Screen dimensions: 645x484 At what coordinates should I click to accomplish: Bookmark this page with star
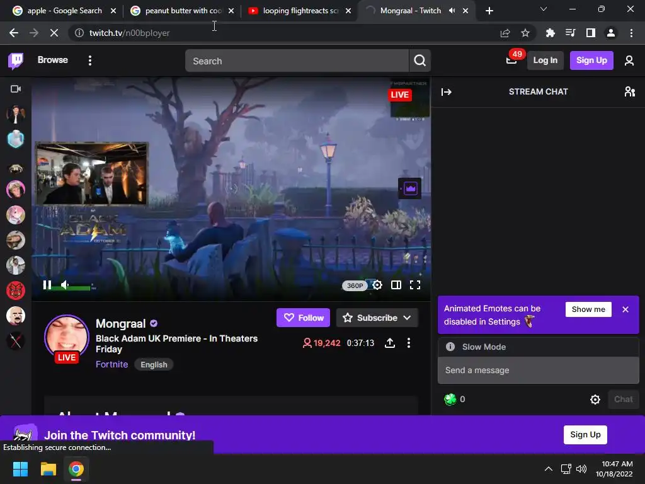click(525, 33)
